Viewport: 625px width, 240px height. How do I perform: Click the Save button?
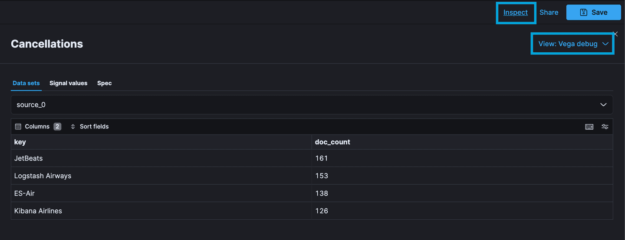(593, 13)
